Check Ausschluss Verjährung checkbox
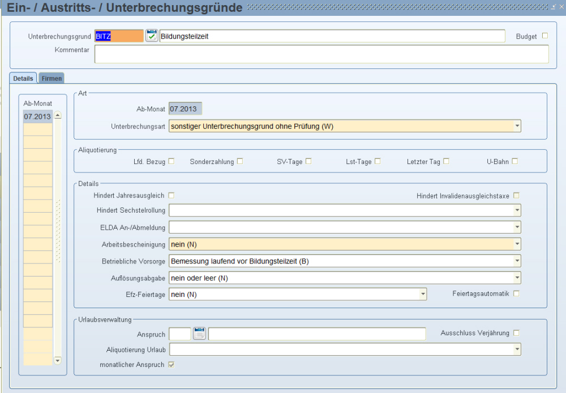566x393 pixels. [x=517, y=333]
